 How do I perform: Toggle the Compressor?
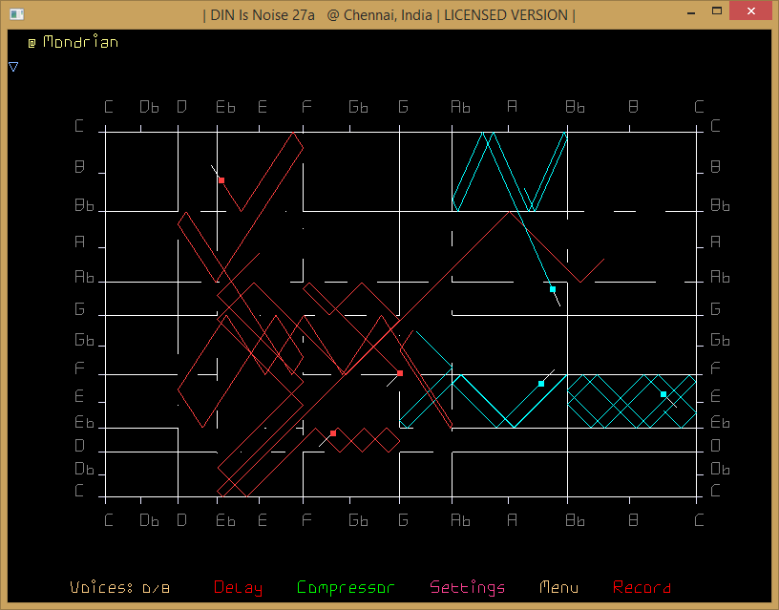[x=346, y=588]
